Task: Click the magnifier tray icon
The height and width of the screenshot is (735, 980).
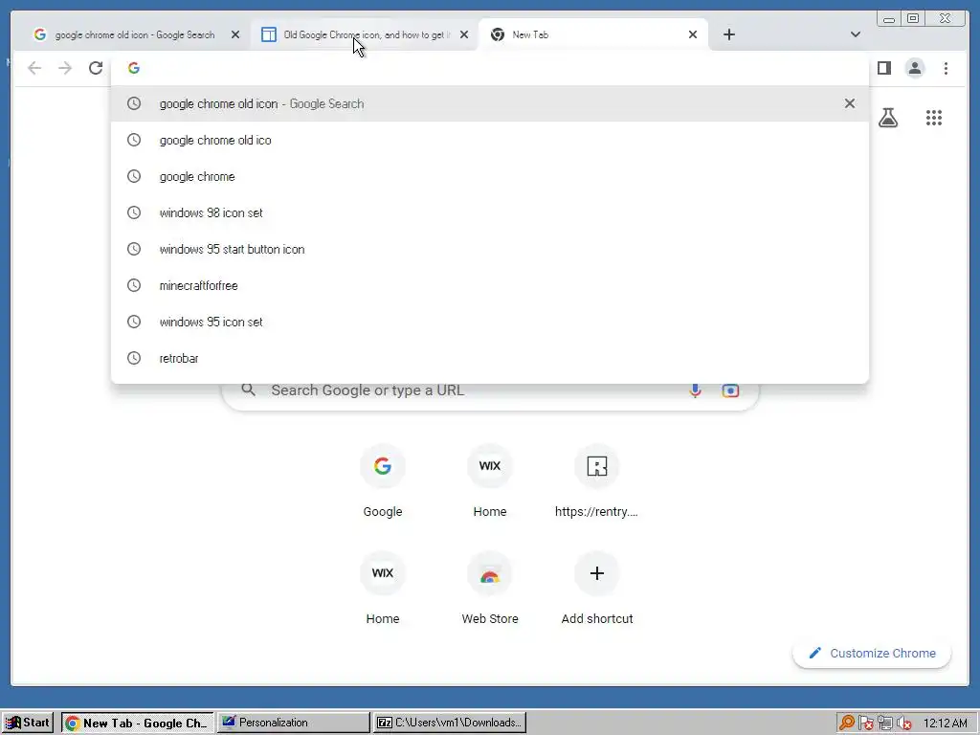Action: (x=847, y=724)
